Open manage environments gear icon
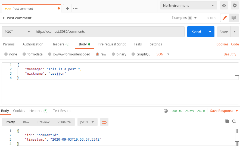Screen dimensions: 240x149 (x=235, y=6)
